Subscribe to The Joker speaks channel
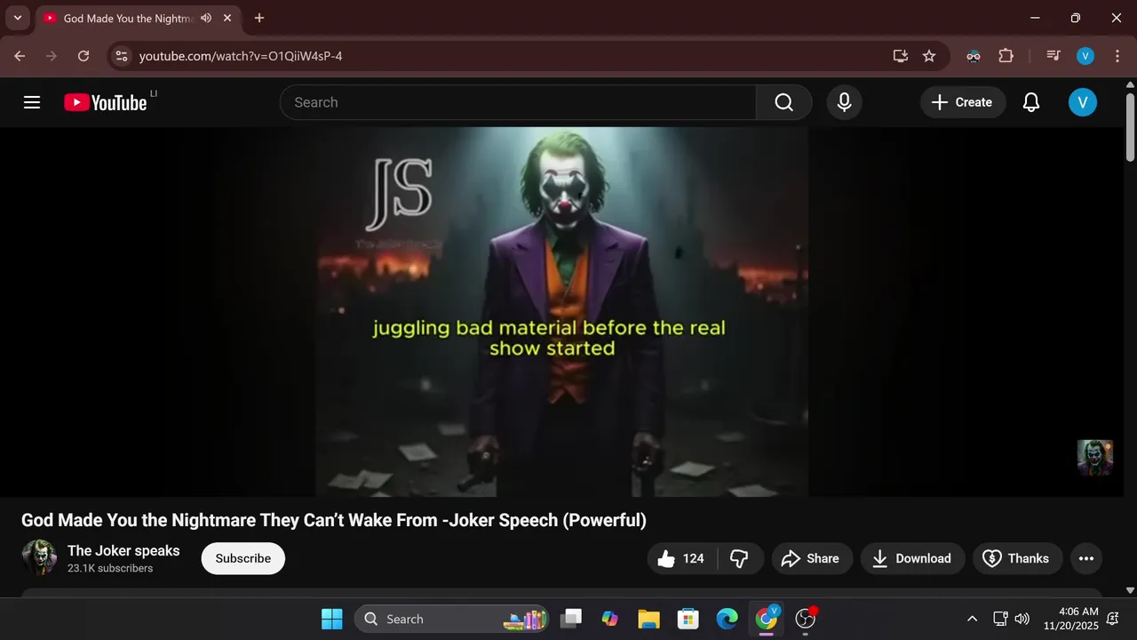Image resolution: width=1137 pixels, height=640 pixels. (x=243, y=558)
